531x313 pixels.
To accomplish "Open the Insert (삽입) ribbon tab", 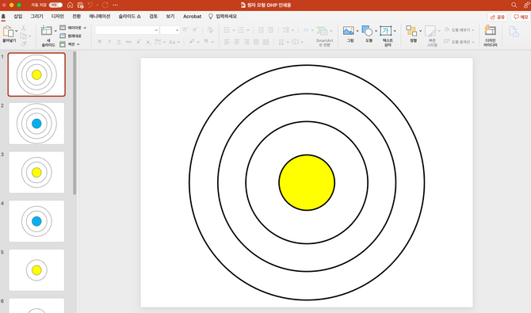I will click(x=18, y=17).
